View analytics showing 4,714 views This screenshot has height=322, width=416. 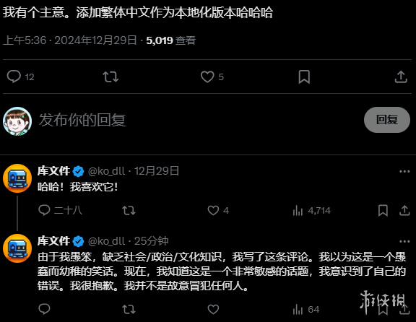click(x=311, y=211)
